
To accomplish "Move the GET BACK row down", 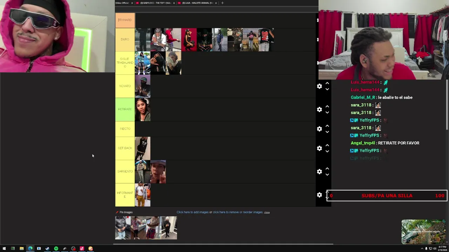I will coord(327,151).
